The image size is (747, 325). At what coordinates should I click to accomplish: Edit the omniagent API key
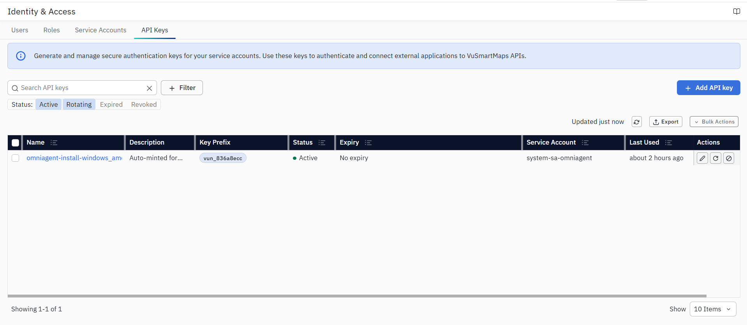point(702,158)
